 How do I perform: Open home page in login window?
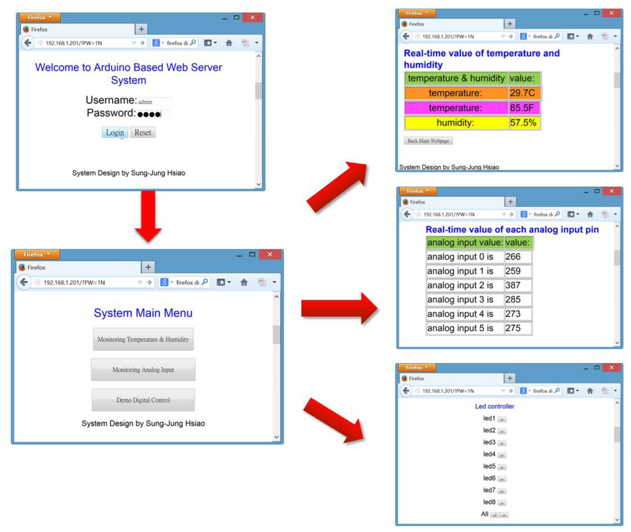pyautogui.click(x=229, y=43)
